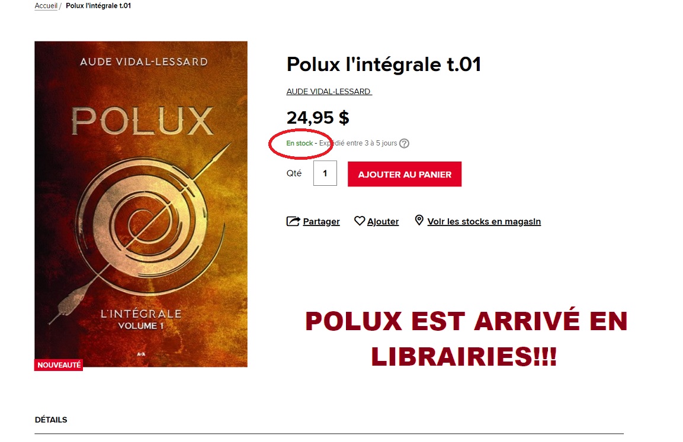Click the Polux l'intégrale t.01 product title
The image size is (683, 442).
[383, 64]
